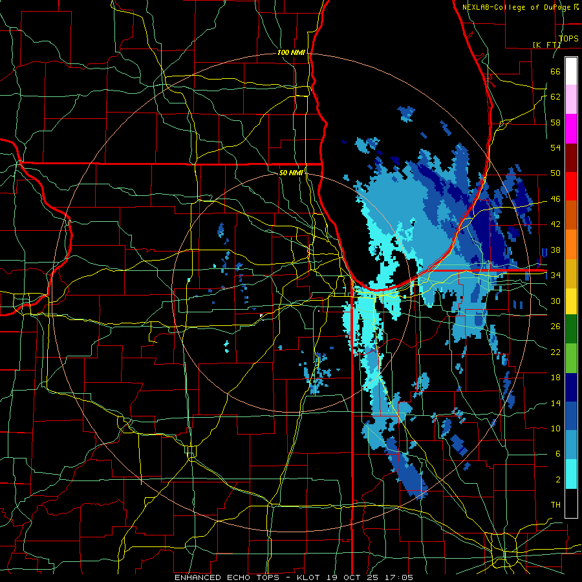
Task: Click the bright red 50 kft legend swatch
Action: [571, 186]
